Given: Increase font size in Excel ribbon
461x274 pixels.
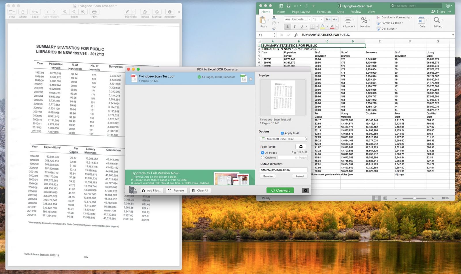Looking at the screenshot, I should tap(328, 19).
